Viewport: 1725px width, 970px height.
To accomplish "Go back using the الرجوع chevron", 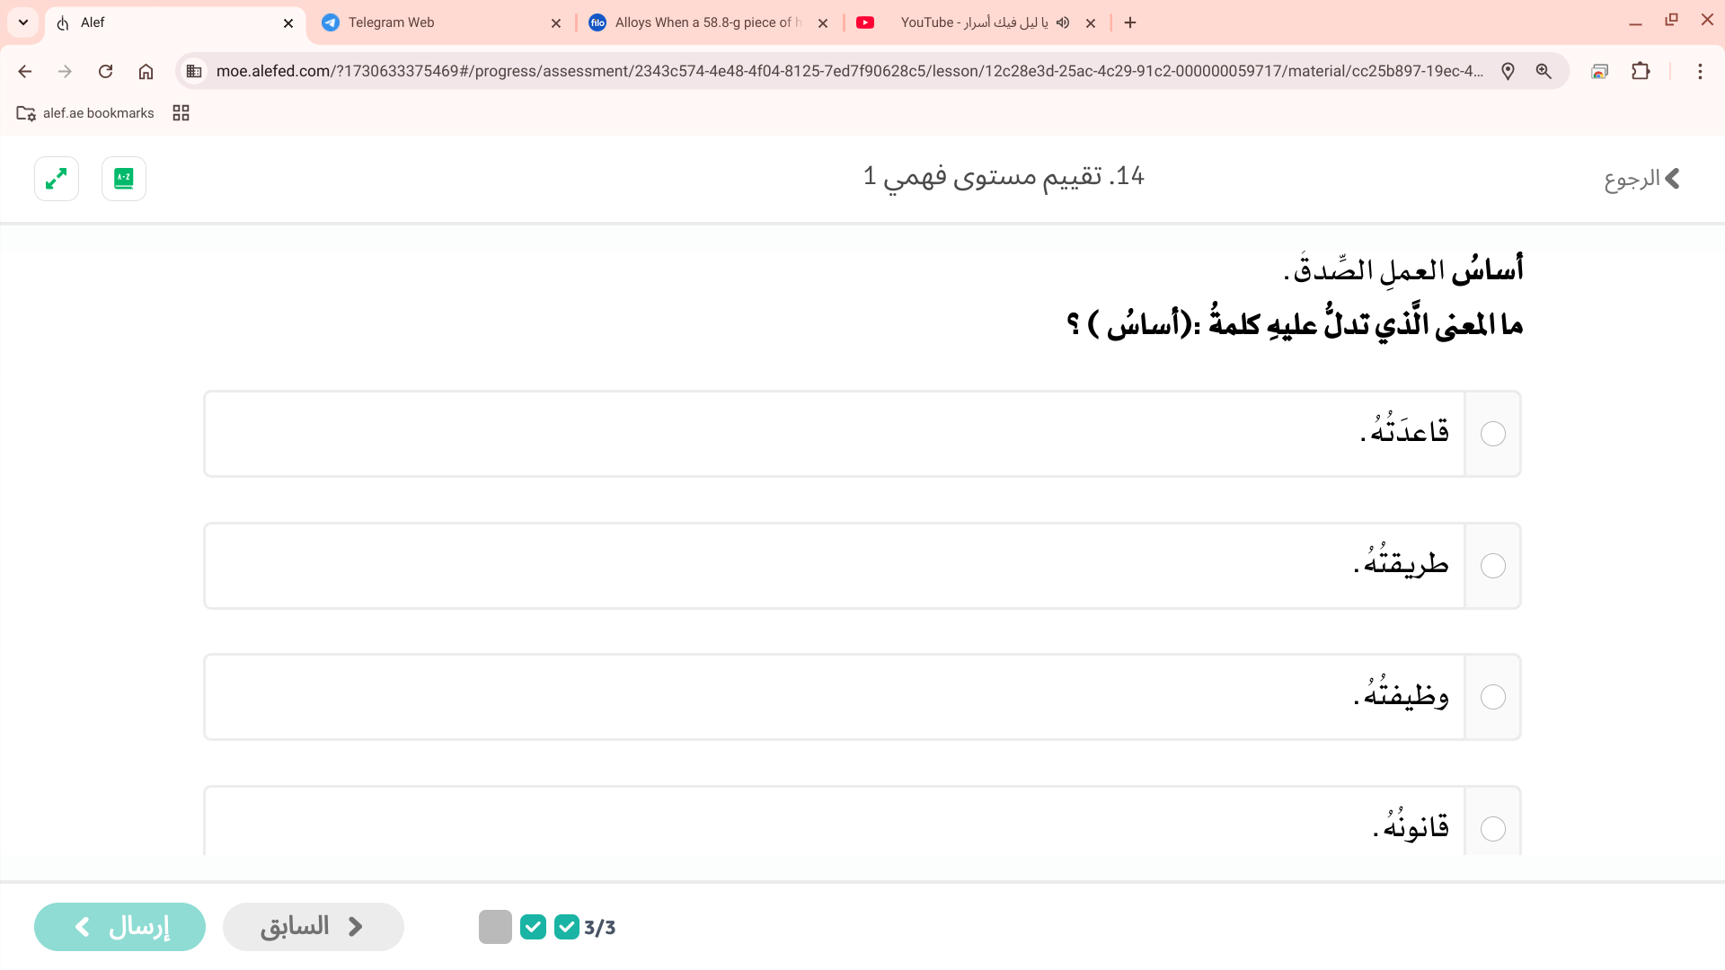I will pyautogui.click(x=1669, y=179).
